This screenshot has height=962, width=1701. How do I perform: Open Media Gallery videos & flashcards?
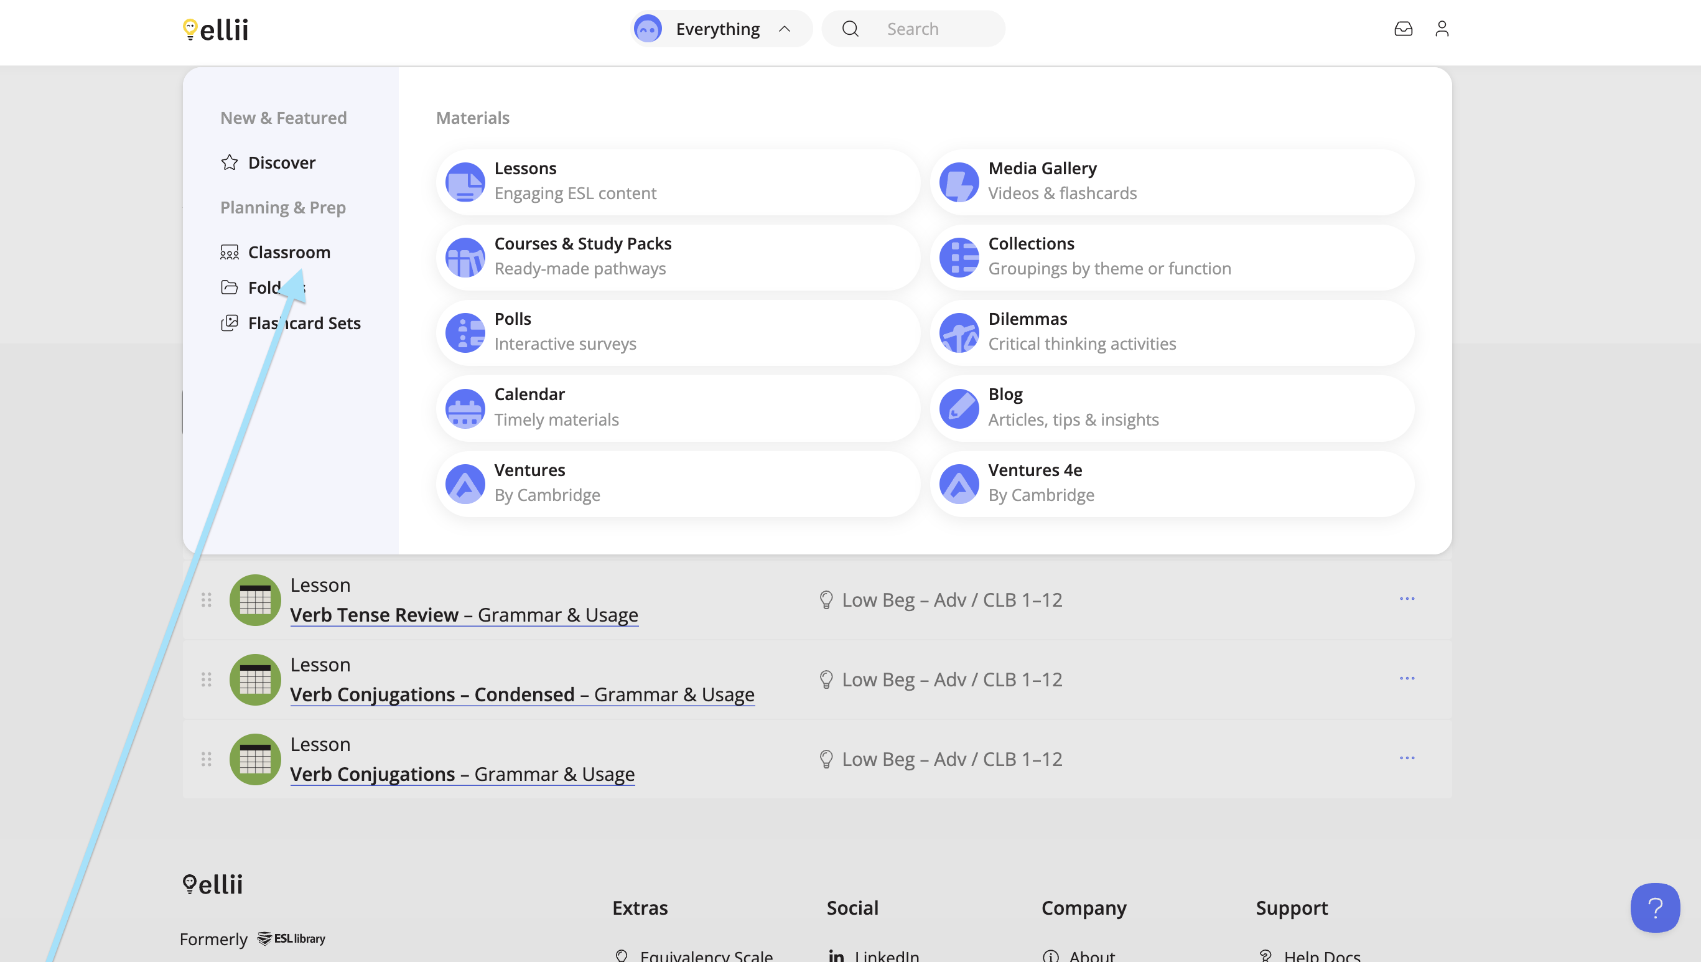[x=1172, y=182]
